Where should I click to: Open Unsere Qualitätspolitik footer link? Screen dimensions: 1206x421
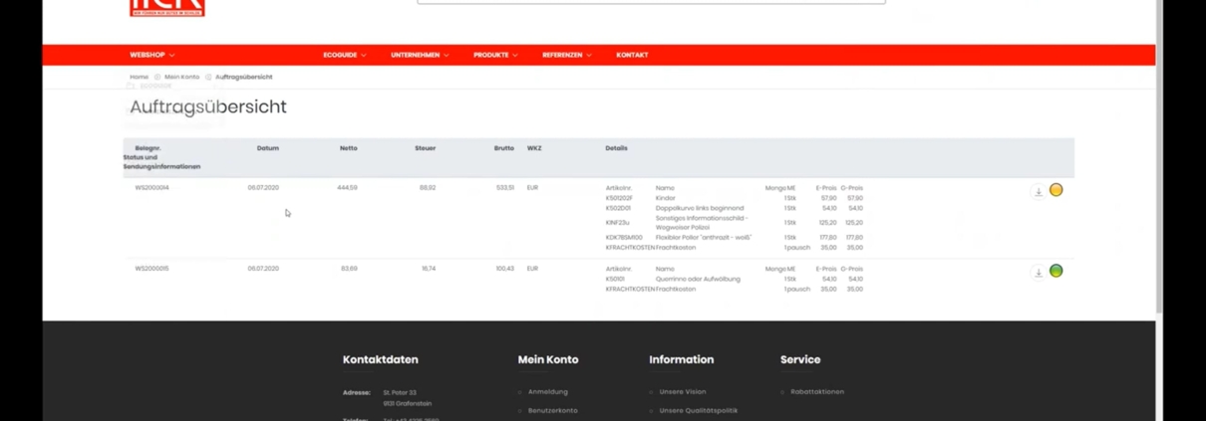tap(698, 410)
